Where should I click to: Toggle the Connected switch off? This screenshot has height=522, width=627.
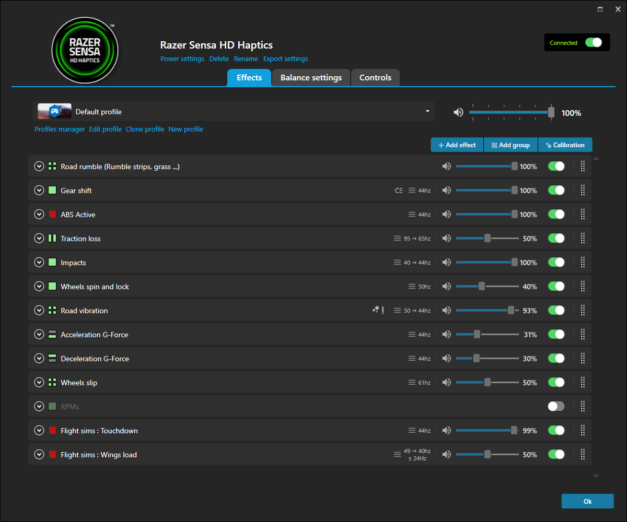[x=594, y=43]
